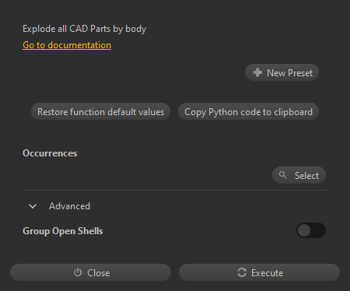Click the power icon on Close

[78, 272]
